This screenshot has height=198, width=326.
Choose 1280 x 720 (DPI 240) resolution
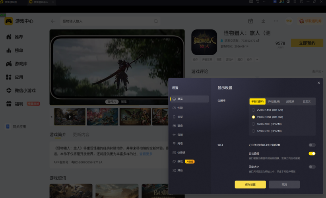(x=267, y=131)
